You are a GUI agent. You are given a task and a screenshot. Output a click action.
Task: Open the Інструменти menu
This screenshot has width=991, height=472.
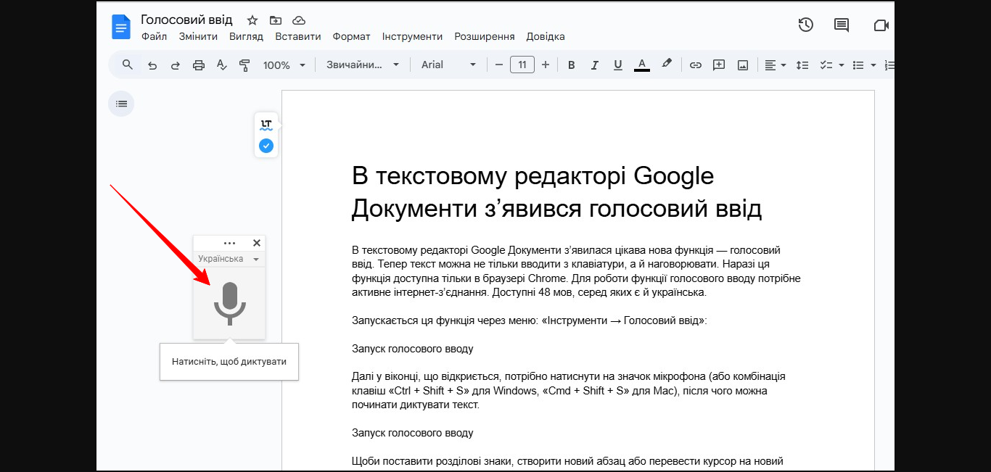[x=412, y=36]
